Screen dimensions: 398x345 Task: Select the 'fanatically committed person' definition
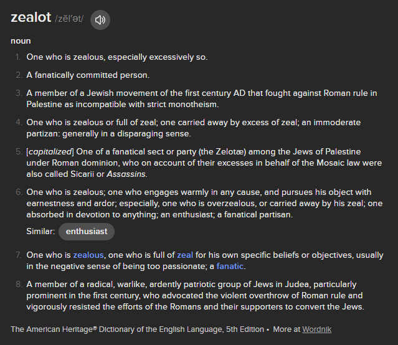coord(88,75)
